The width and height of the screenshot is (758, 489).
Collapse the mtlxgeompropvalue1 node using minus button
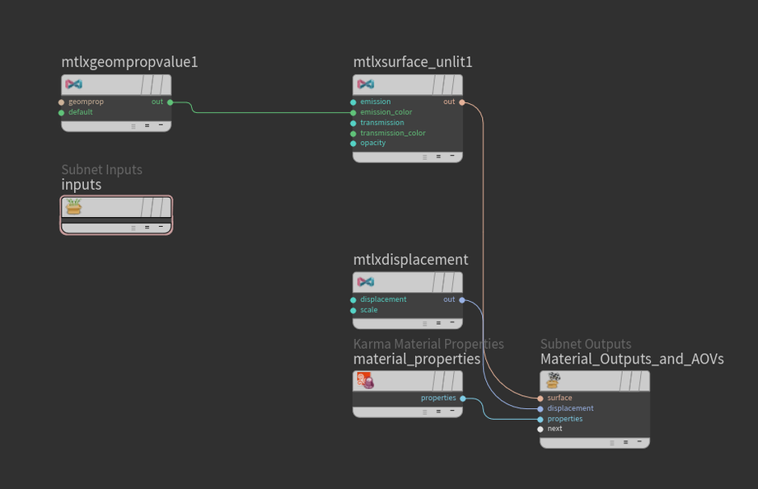(x=160, y=125)
